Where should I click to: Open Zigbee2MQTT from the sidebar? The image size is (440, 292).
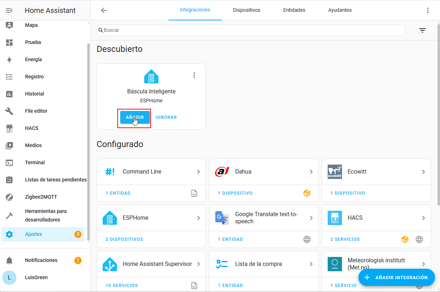41,197
